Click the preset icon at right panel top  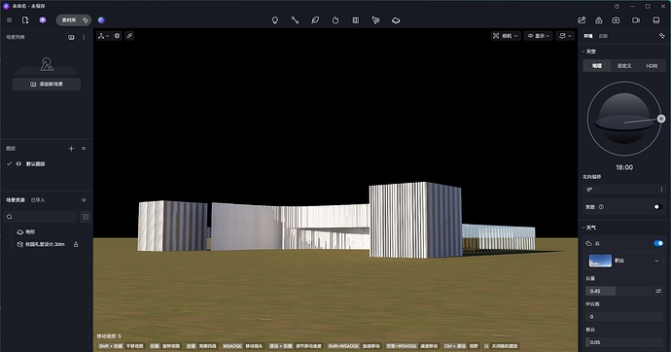click(x=661, y=36)
